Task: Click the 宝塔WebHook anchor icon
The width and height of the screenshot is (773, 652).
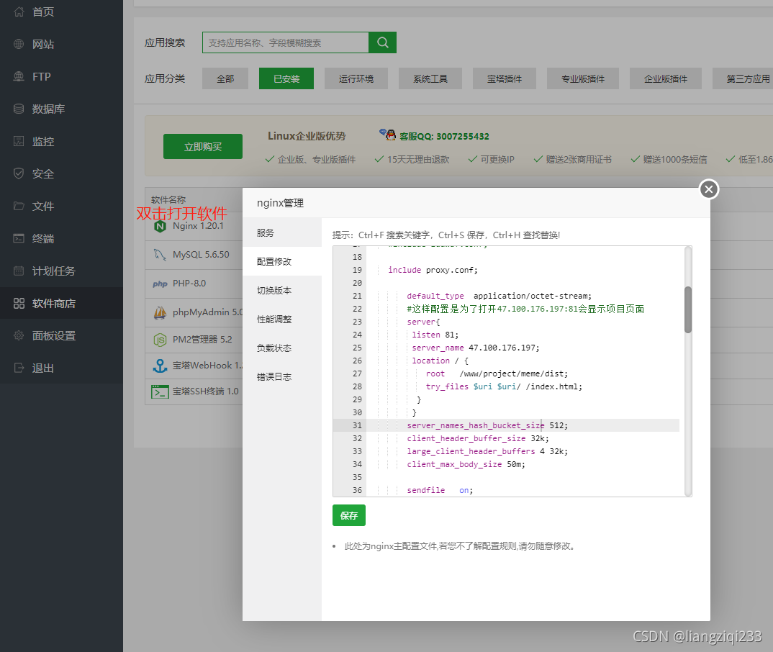Action: point(160,366)
